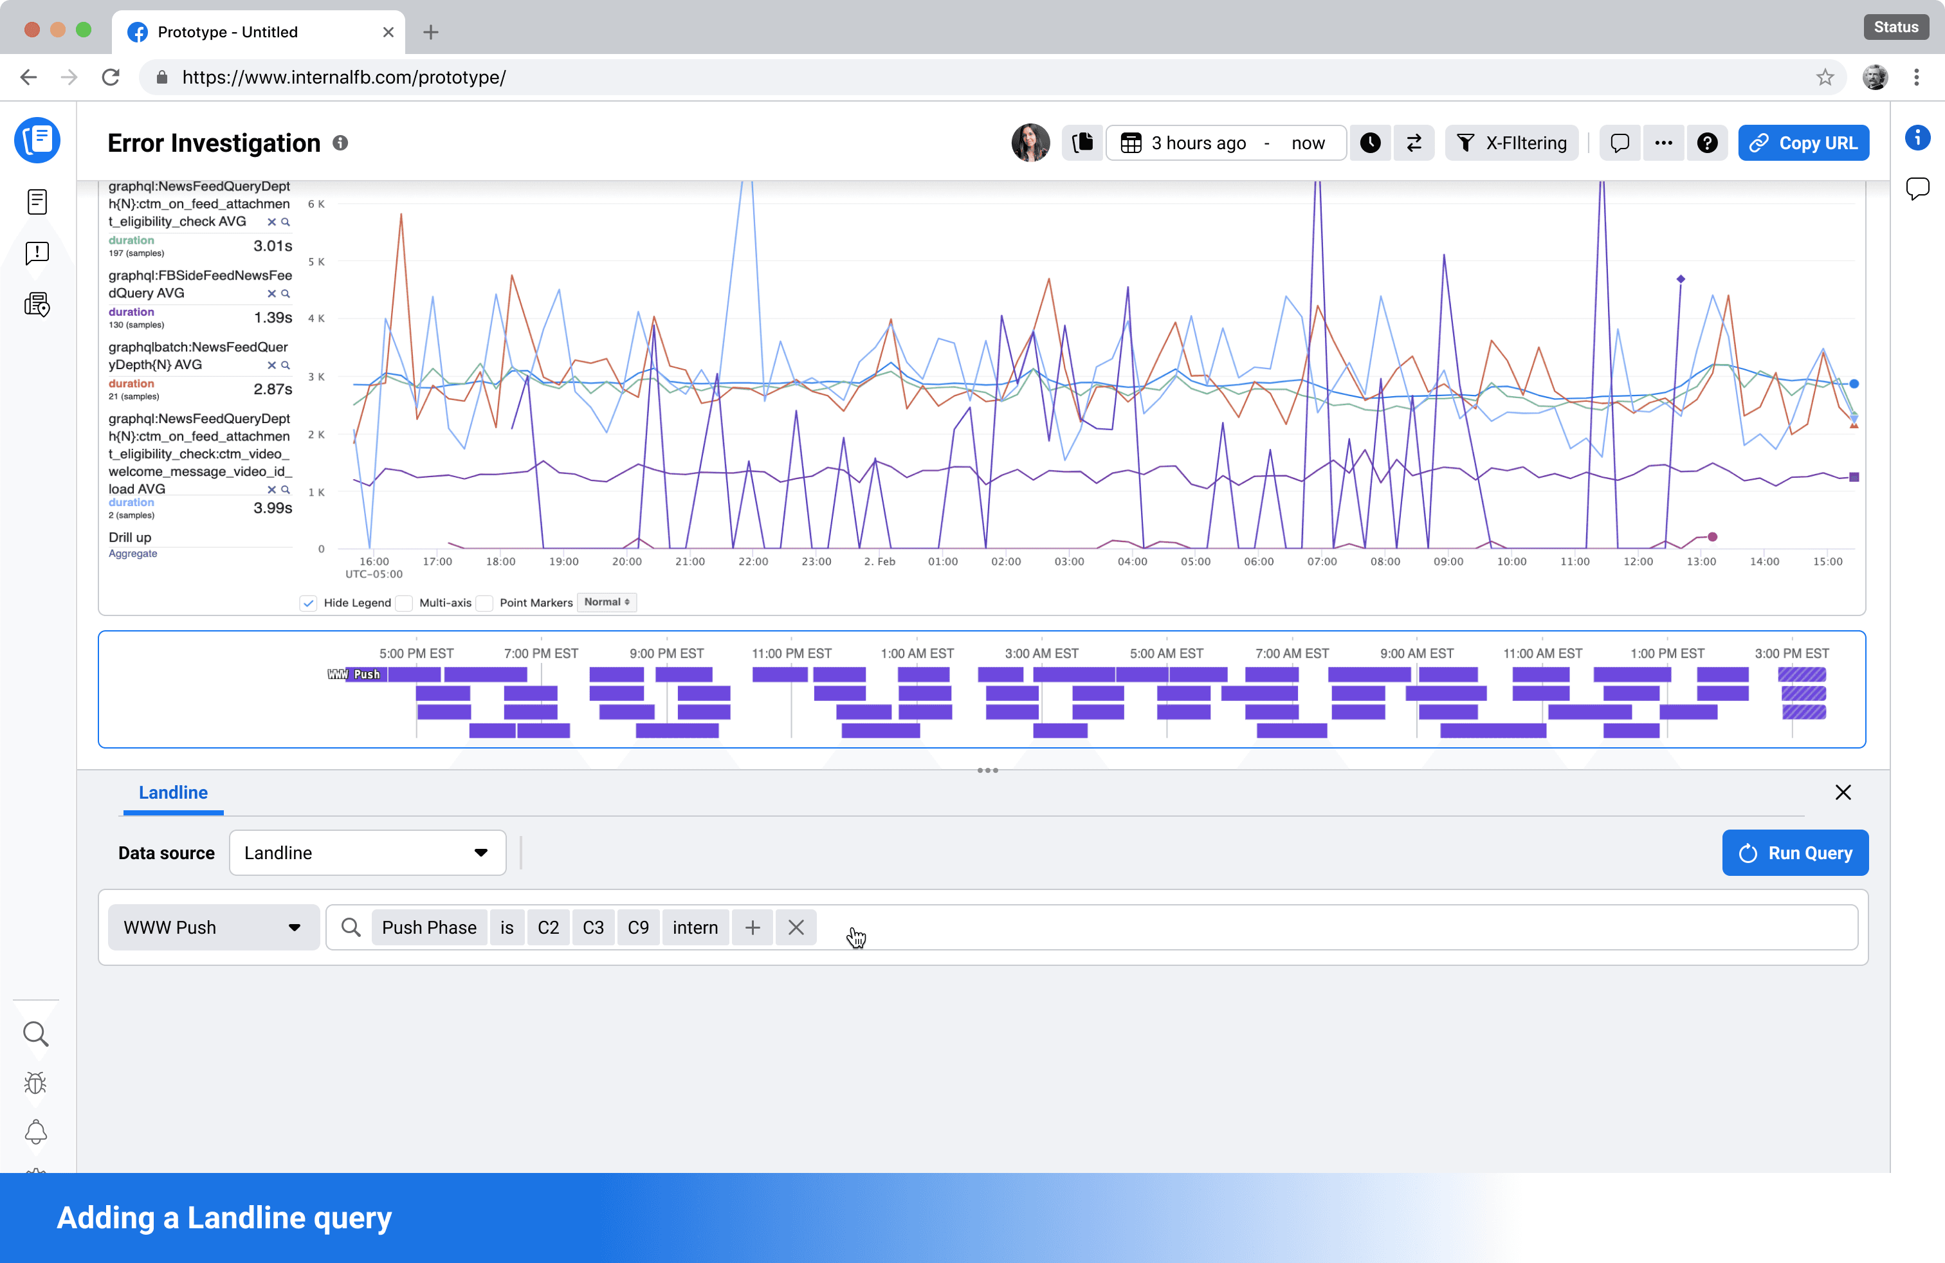This screenshot has width=1945, height=1263.
Task: Uncheck the Hide Legend checkbox
Action: tap(308, 603)
